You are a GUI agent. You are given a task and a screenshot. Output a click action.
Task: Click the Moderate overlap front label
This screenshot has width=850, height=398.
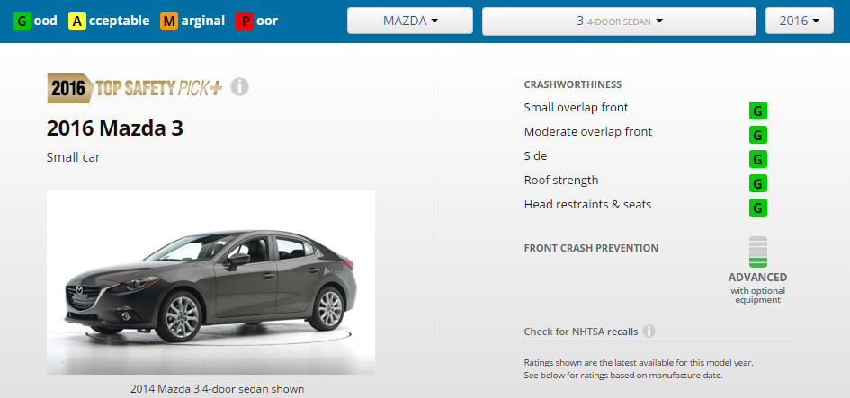pos(588,131)
